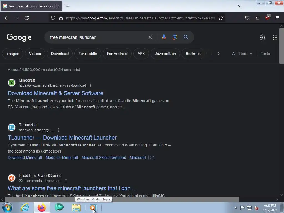Reload the current page

point(27,18)
